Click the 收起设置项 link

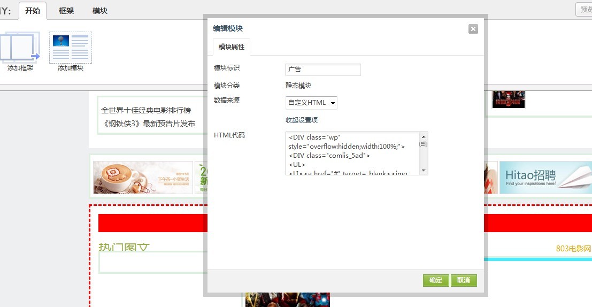pyautogui.click(x=302, y=120)
